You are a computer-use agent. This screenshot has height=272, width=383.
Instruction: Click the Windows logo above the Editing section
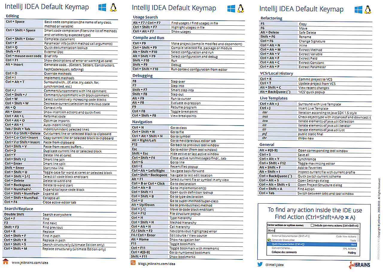tap(102, 7)
